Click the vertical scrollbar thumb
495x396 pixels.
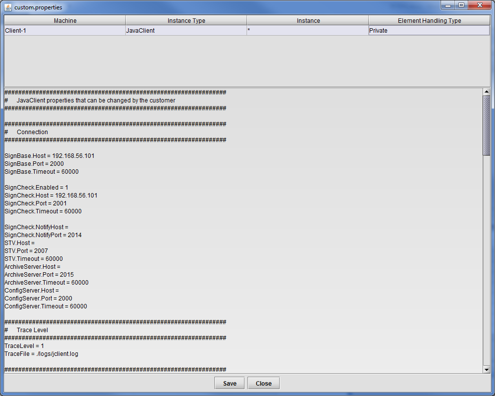click(487, 125)
